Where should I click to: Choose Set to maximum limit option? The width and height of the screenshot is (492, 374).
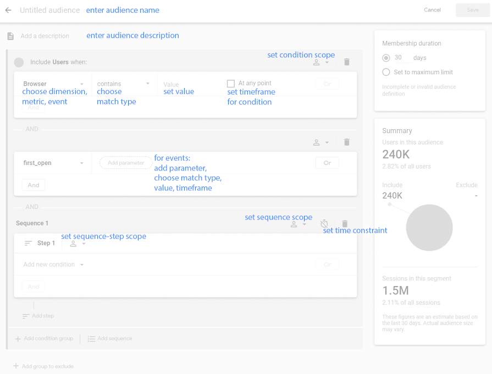click(x=386, y=72)
